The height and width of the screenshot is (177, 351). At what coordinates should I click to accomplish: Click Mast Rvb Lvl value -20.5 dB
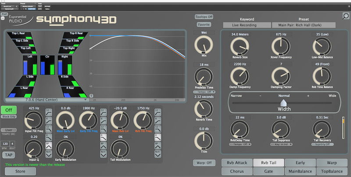[x=120, y=108]
